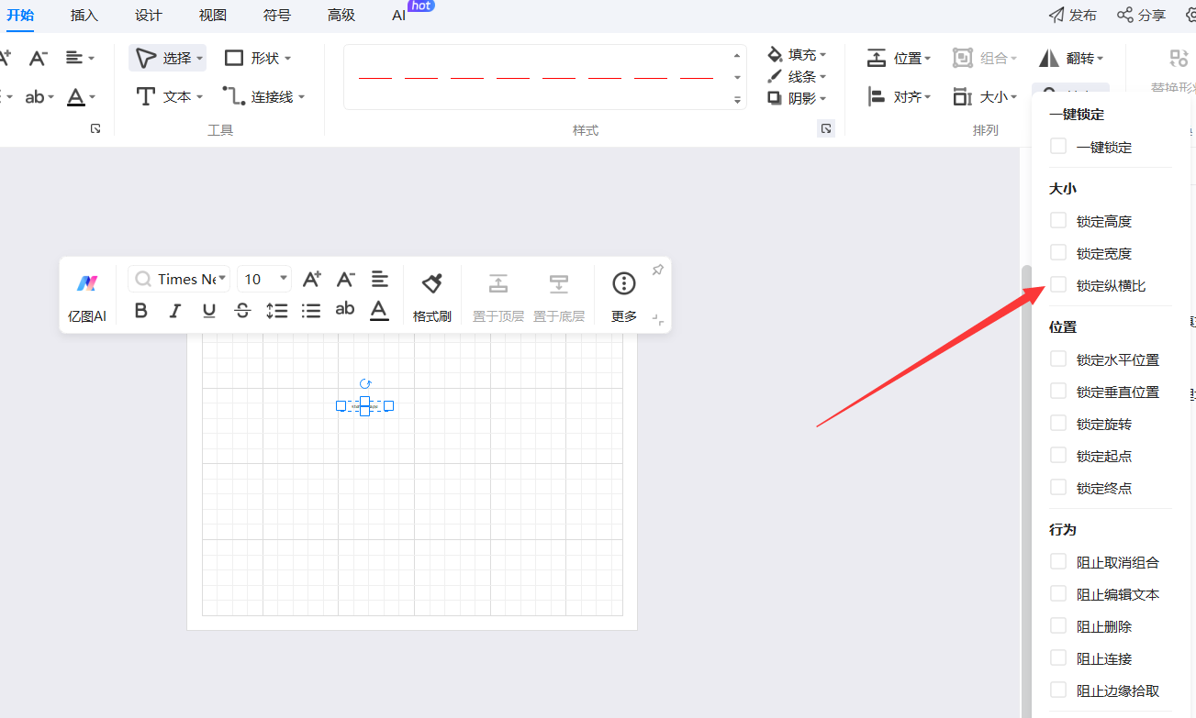Click the bullet list icon

(311, 311)
